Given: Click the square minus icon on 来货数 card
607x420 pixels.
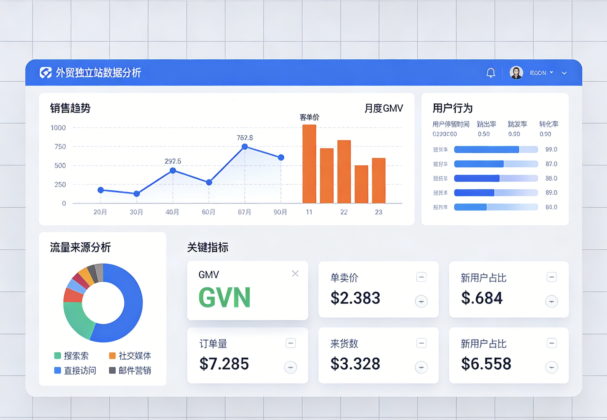Looking at the screenshot, I should click(421, 343).
